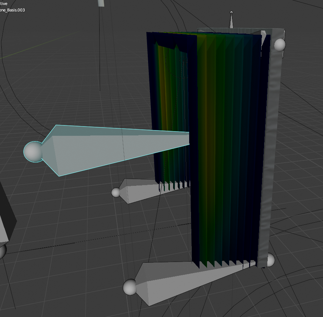The height and width of the screenshot is (317, 323).
Task: Click the viewport perspective label in top-left corner
Action: tap(4, 4)
